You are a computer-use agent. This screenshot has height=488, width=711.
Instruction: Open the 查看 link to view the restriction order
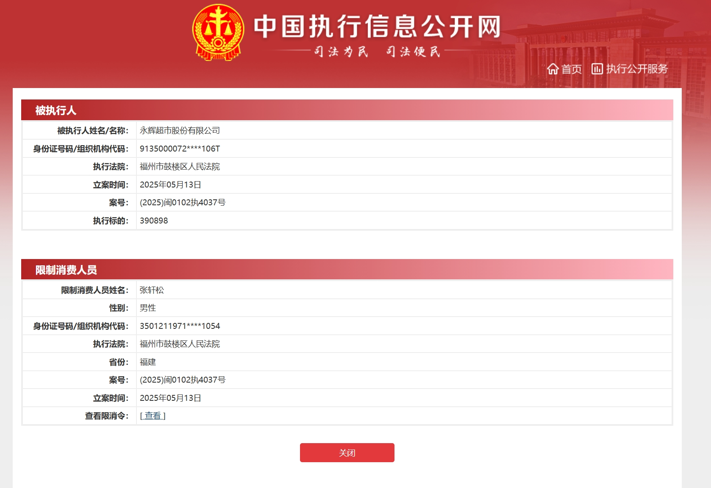pos(153,416)
